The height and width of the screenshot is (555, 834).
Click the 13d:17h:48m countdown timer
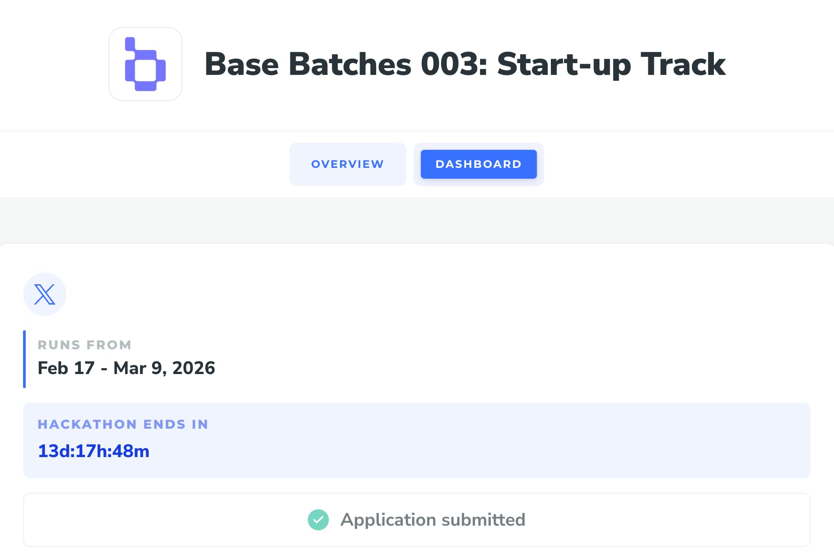[x=93, y=451]
